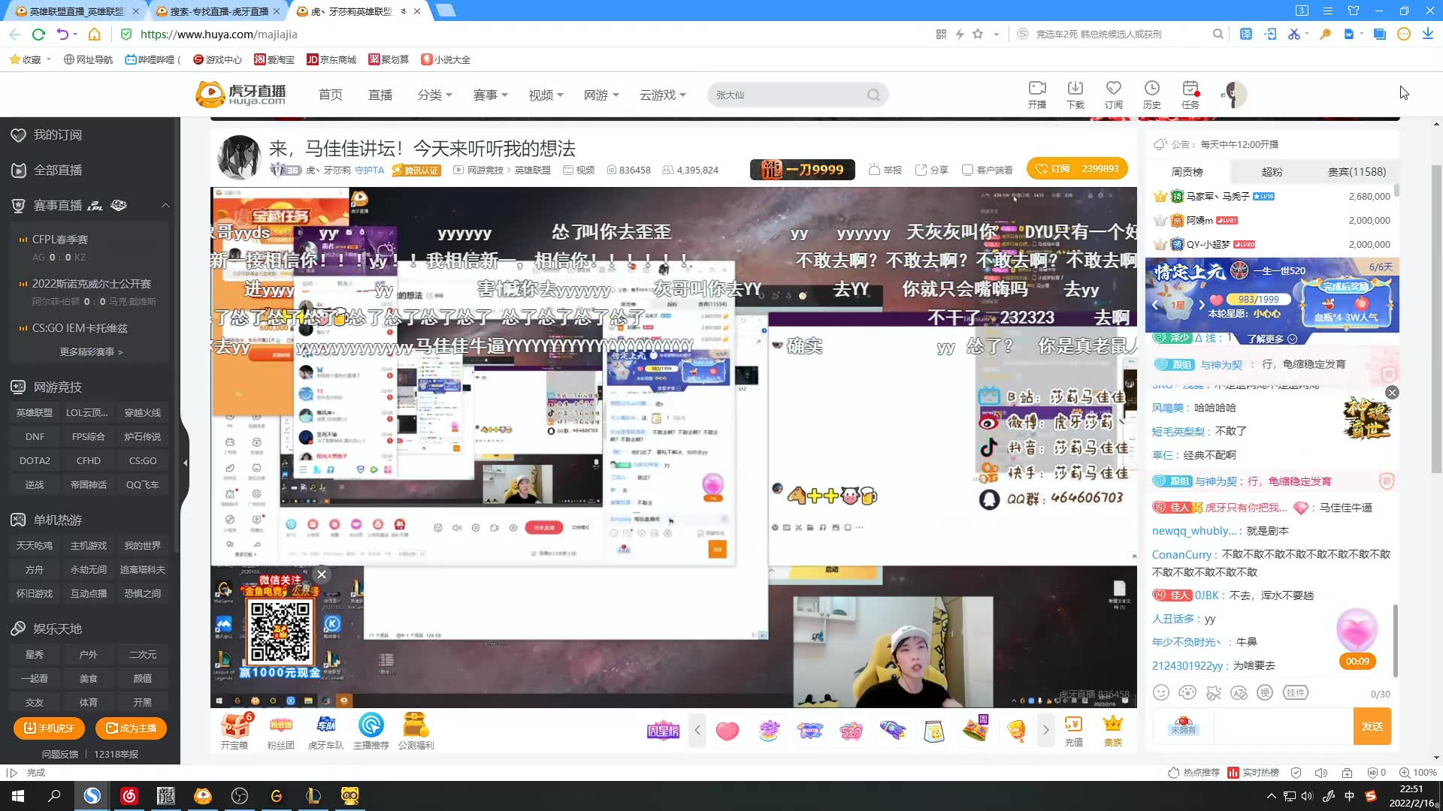The height and width of the screenshot is (811, 1443).
Task: Switch to the 周贡榜 tab
Action: coord(1187,172)
